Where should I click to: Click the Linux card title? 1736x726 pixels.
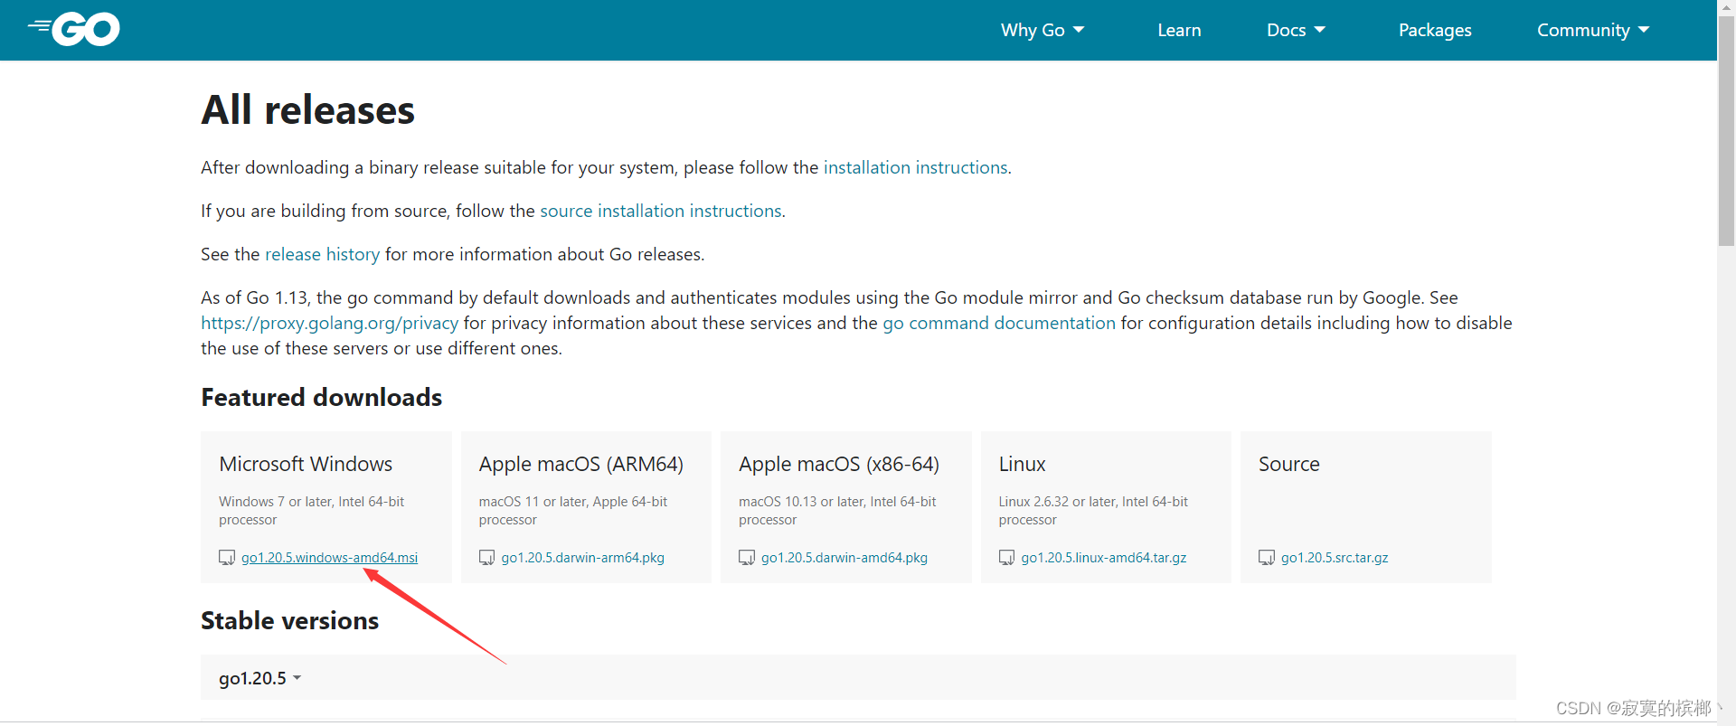[1022, 464]
